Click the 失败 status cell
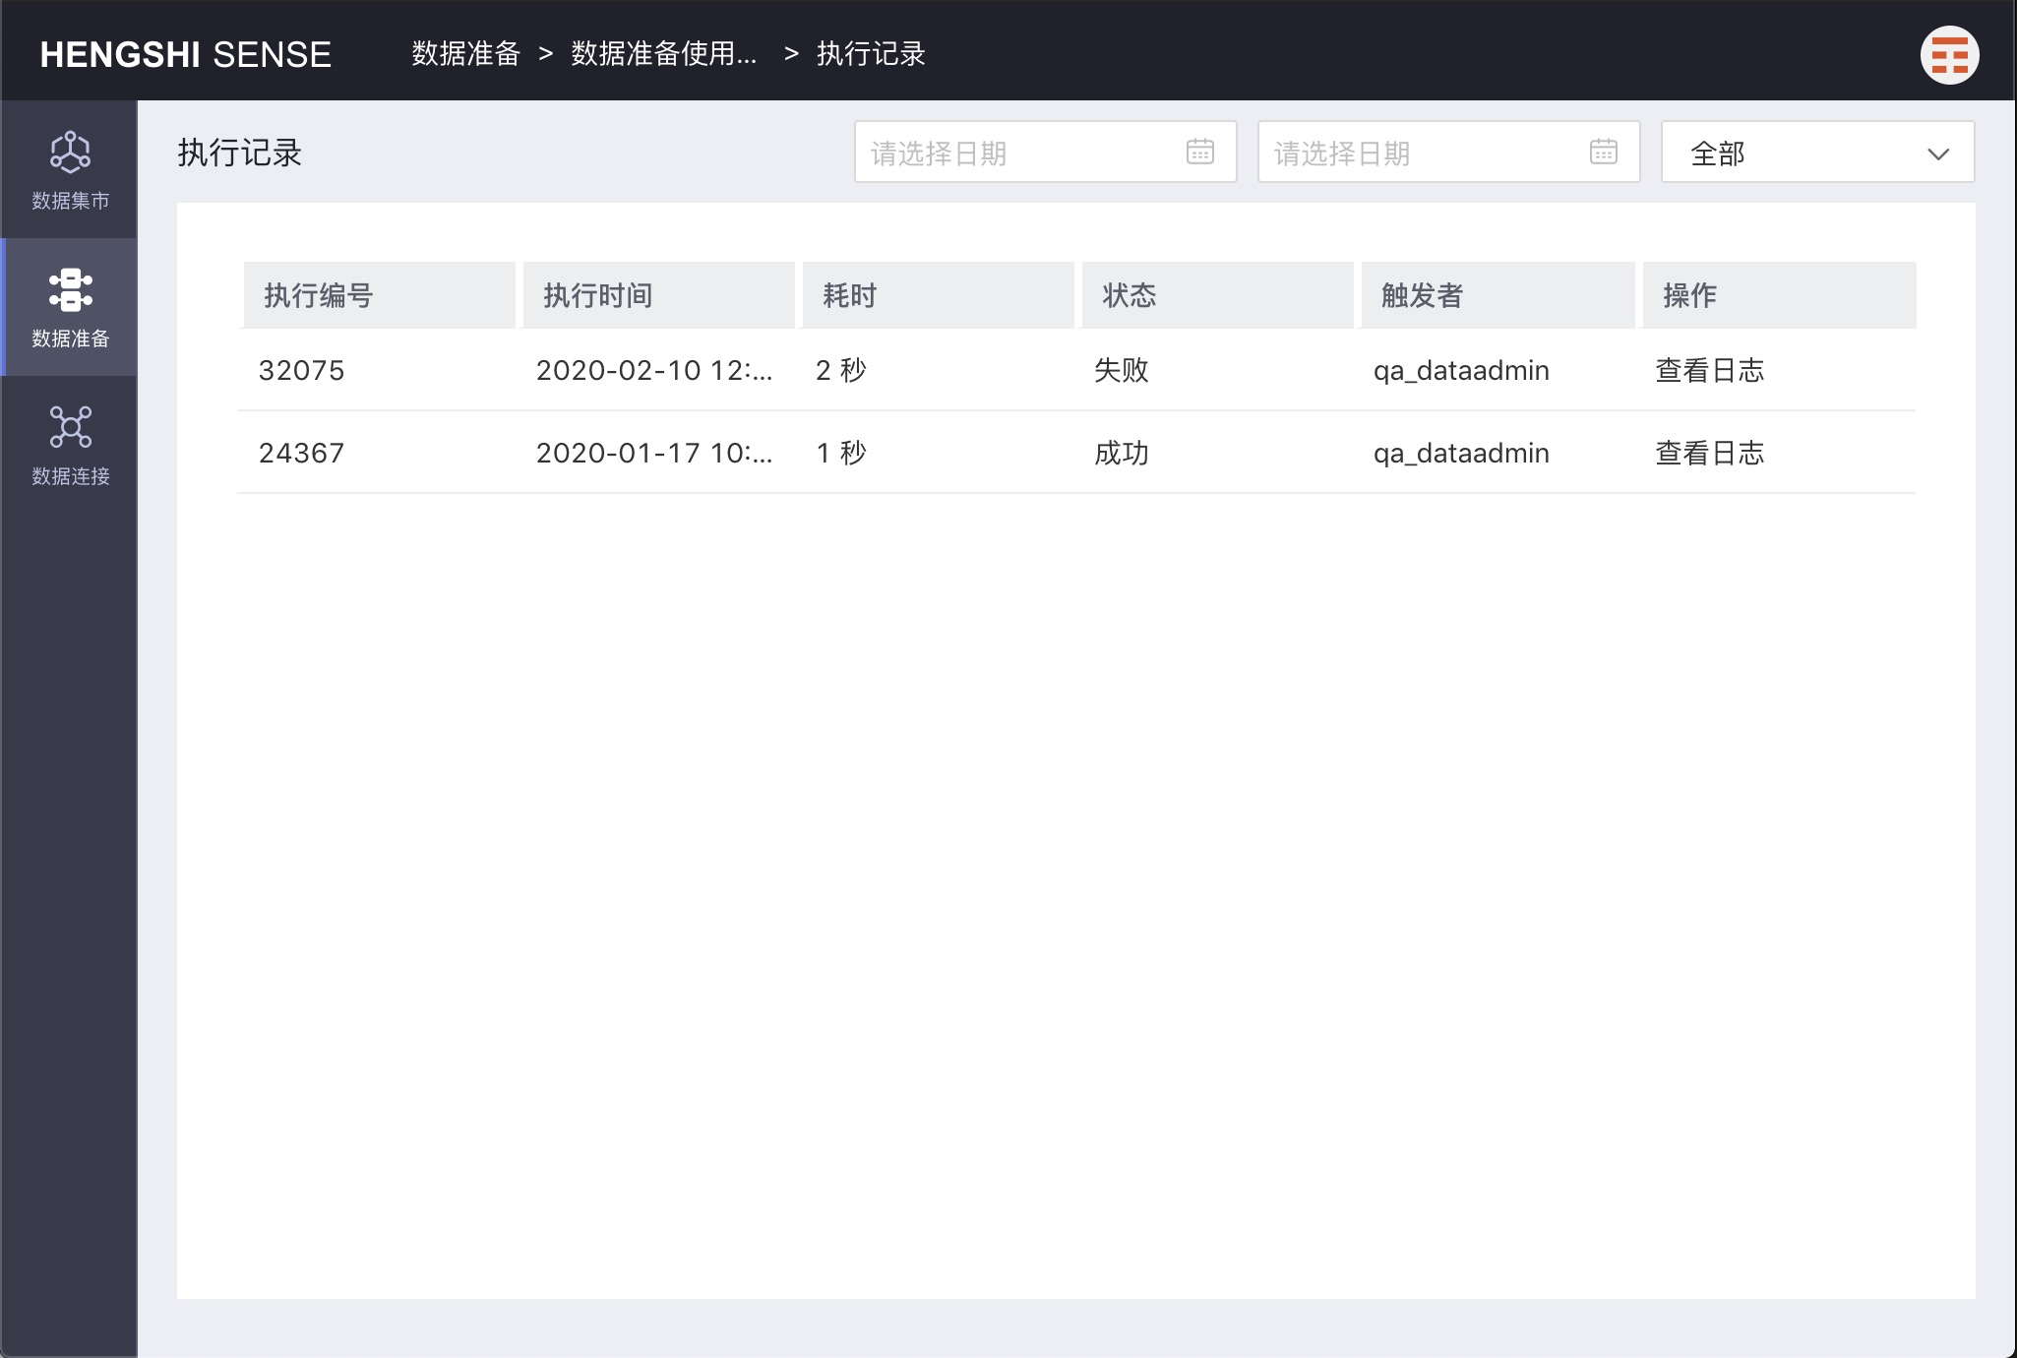Image resolution: width=2017 pixels, height=1358 pixels. point(1122,370)
